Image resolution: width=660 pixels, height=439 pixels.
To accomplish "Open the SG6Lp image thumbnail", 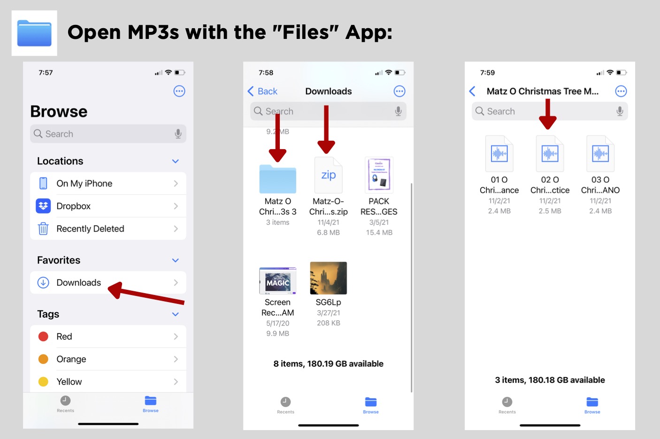I will (x=328, y=278).
